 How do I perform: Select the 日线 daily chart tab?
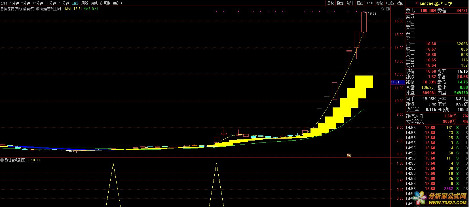(x=75, y=3)
